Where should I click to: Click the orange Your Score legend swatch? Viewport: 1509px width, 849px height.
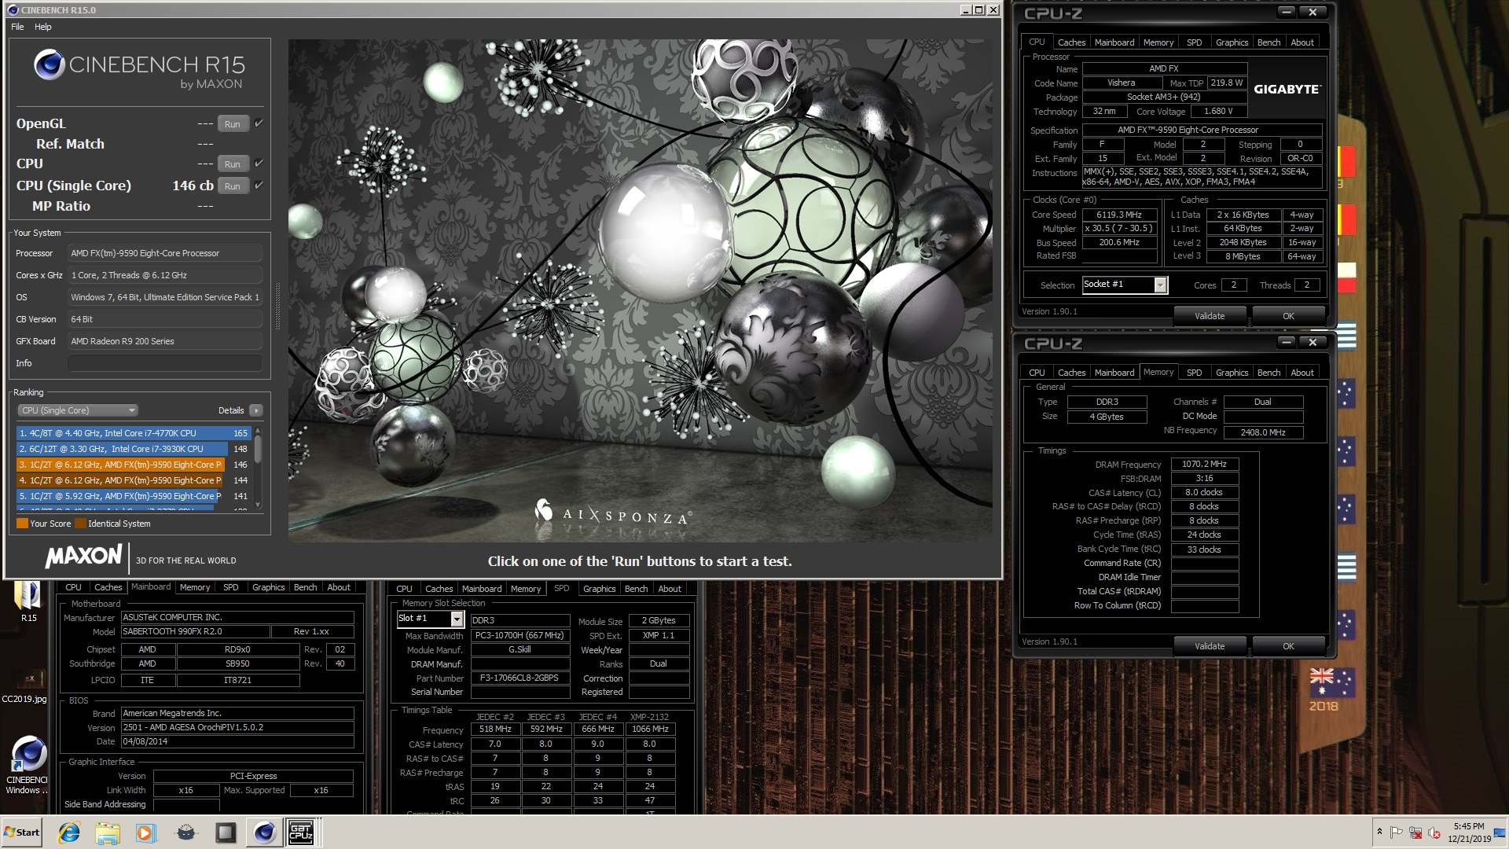click(22, 524)
